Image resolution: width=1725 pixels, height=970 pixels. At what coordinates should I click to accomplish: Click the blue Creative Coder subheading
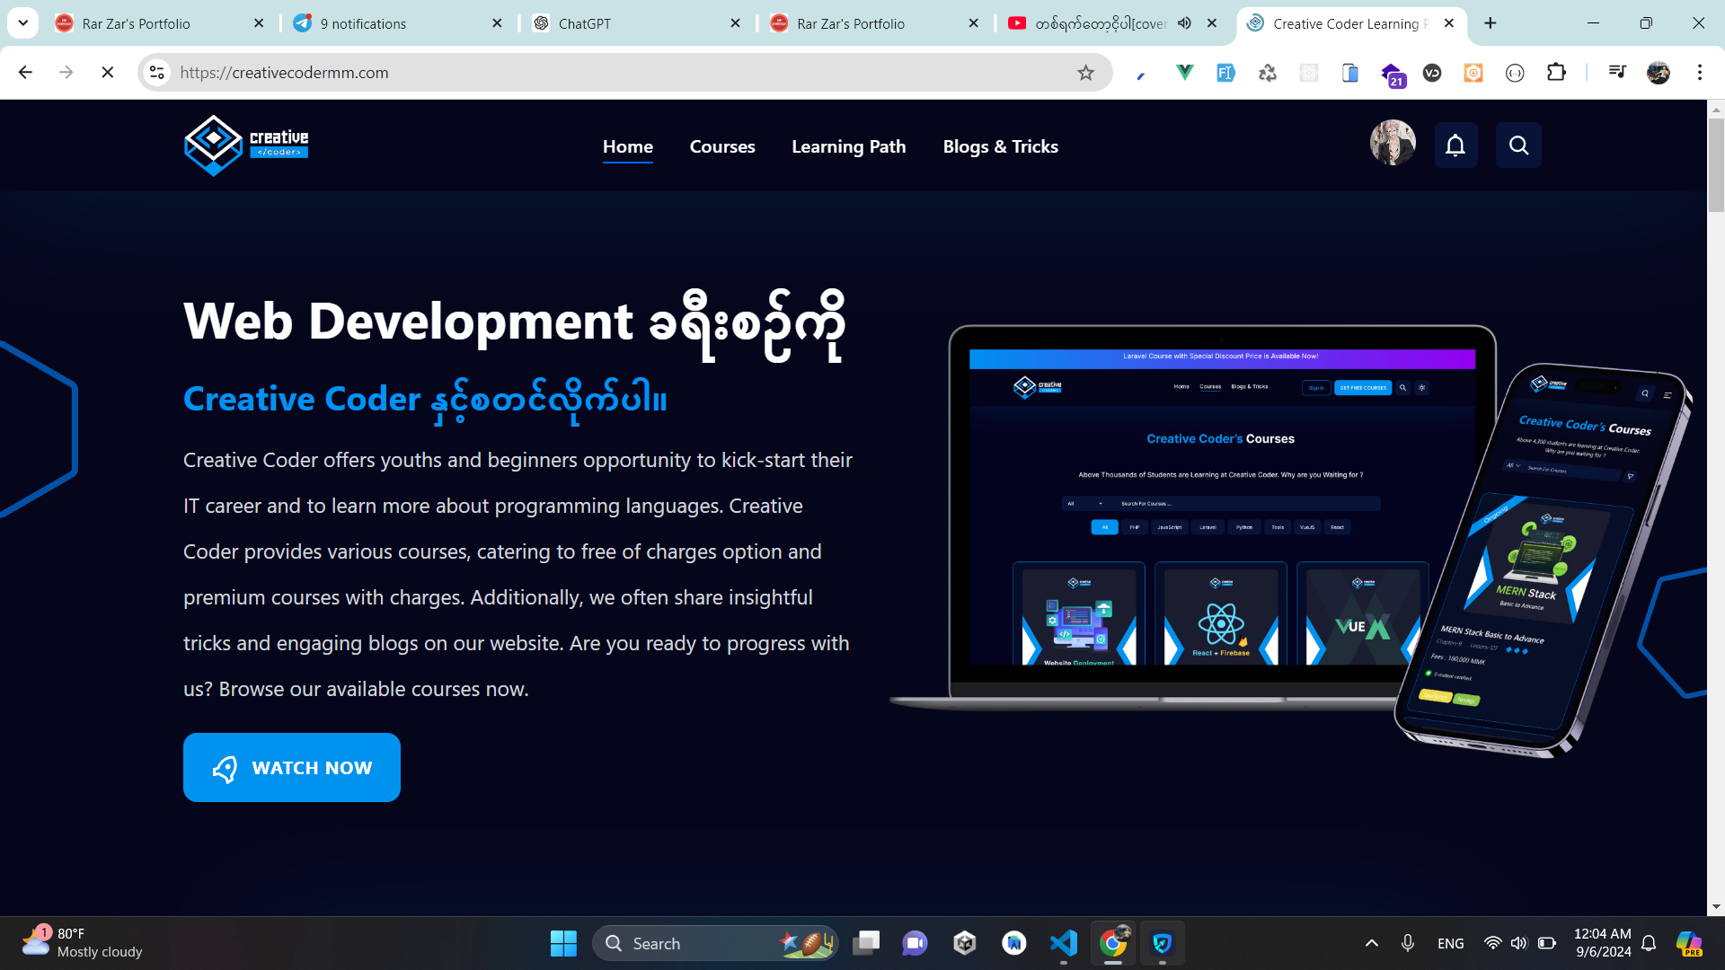425,400
